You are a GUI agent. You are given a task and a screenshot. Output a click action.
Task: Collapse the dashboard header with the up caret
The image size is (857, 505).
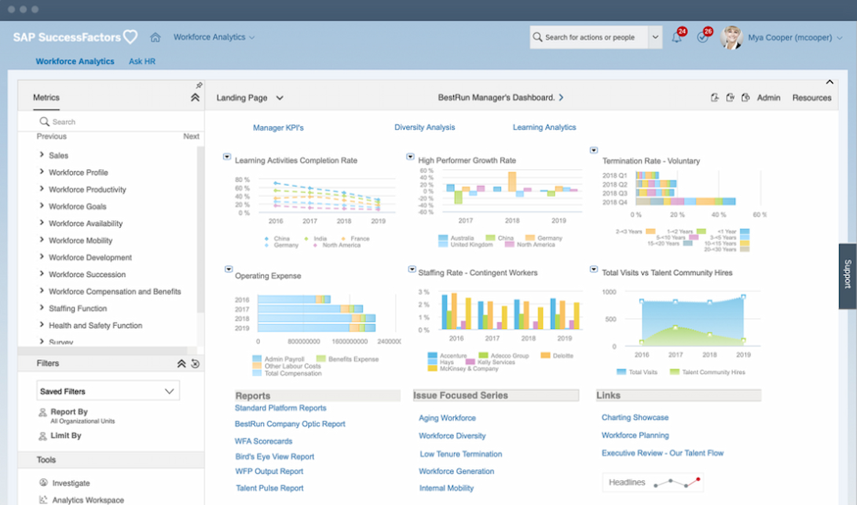pos(830,82)
